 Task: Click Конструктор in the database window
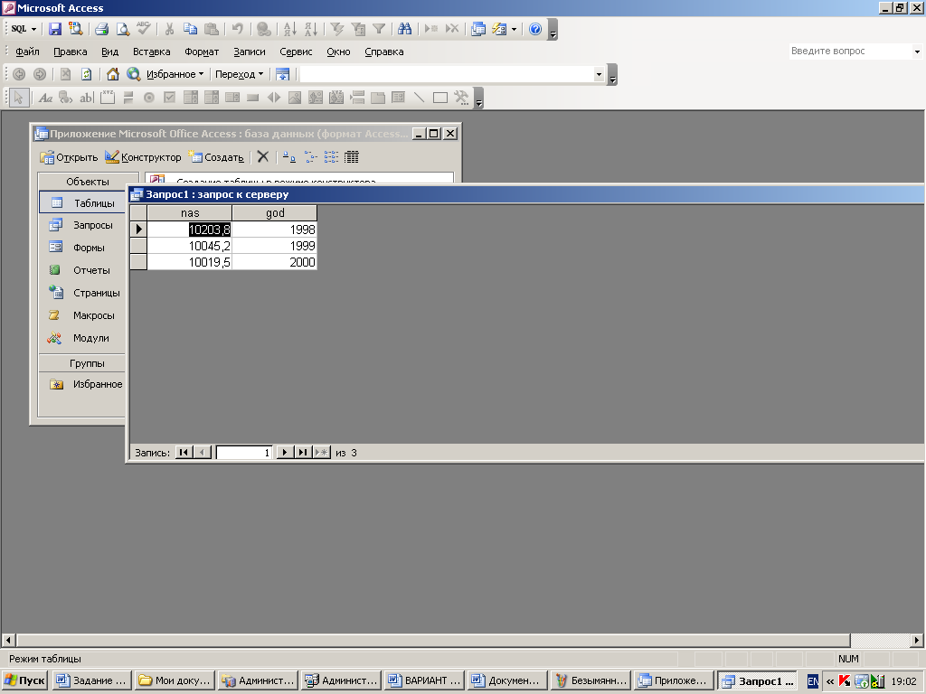tap(143, 157)
